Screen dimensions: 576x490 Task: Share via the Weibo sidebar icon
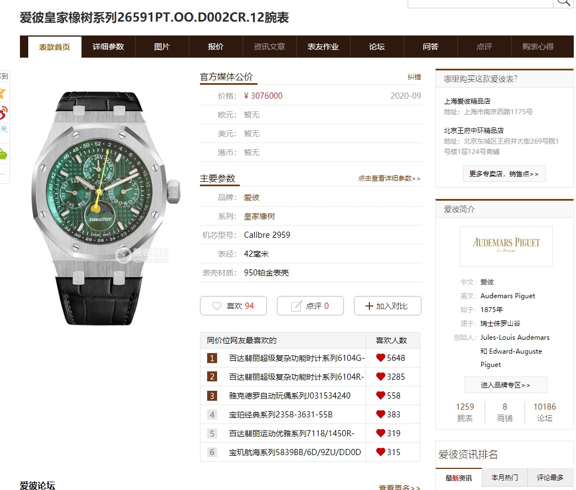[3, 113]
